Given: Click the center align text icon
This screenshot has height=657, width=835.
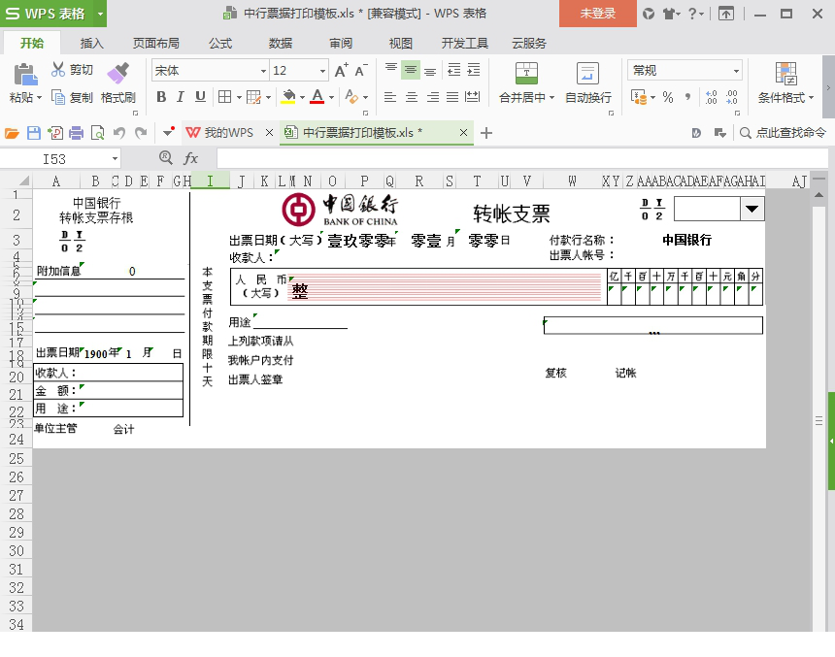Looking at the screenshot, I should point(412,97).
